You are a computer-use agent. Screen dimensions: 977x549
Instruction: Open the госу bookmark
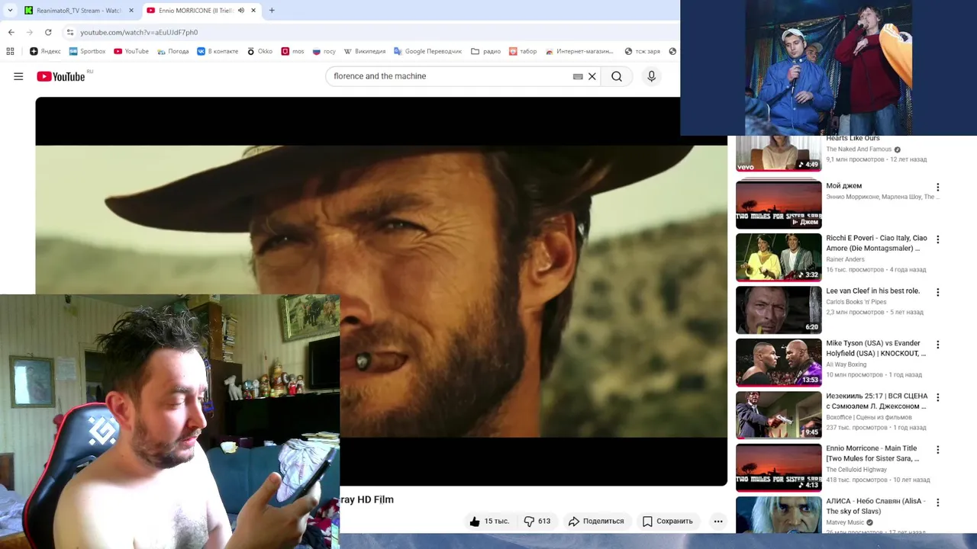(x=324, y=51)
